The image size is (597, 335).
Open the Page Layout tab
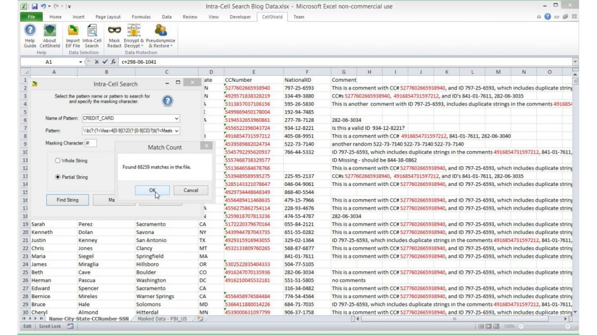pyautogui.click(x=108, y=17)
